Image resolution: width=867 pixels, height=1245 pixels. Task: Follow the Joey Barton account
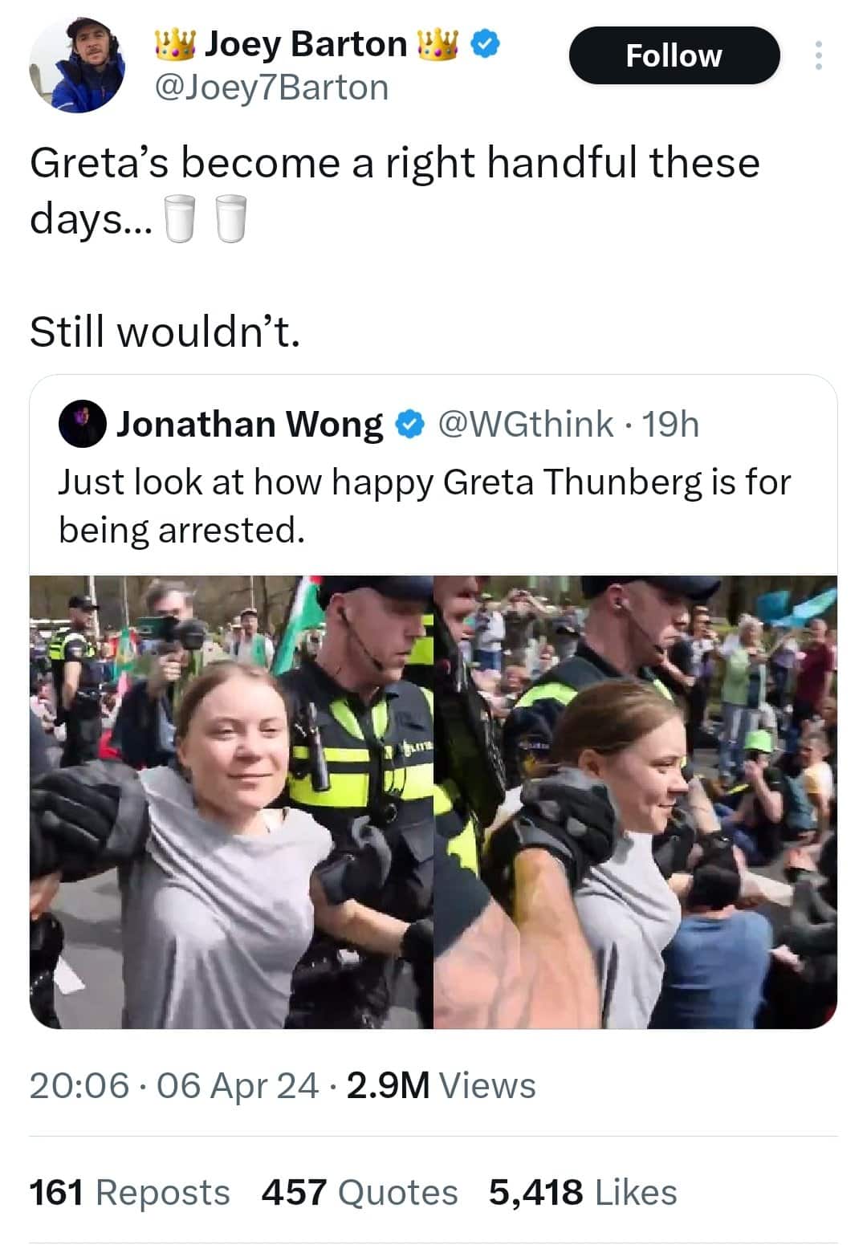tap(674, 55)
